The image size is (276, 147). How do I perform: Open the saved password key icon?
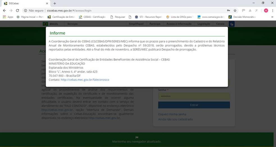click(229, 11)
